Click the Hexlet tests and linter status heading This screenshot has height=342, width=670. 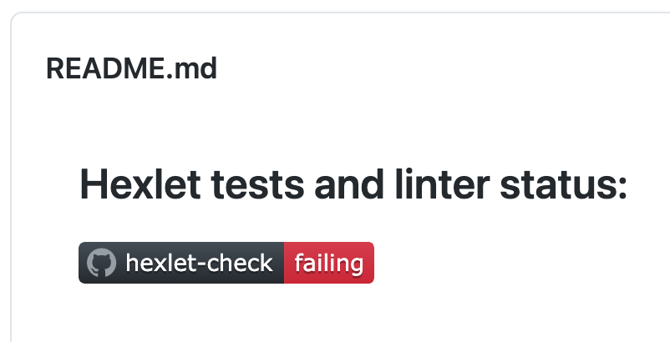tap(353, 184)
